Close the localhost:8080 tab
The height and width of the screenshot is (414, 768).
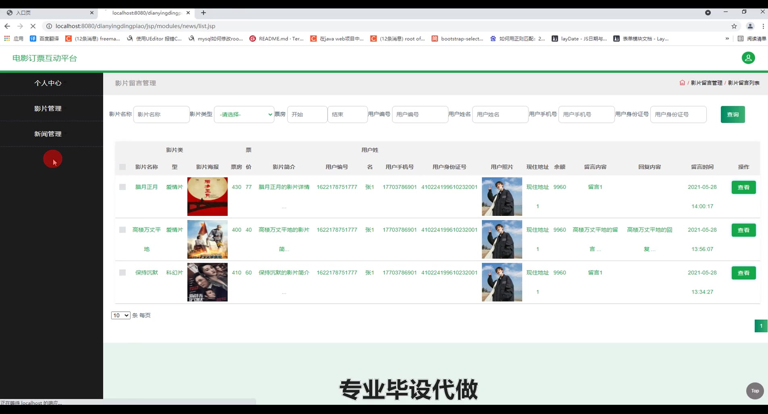(188, 13)
